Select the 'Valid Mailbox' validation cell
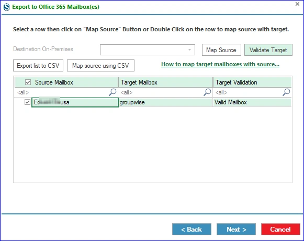The width and height of the screenshot is (304, 241). click(x=252, y=102)
